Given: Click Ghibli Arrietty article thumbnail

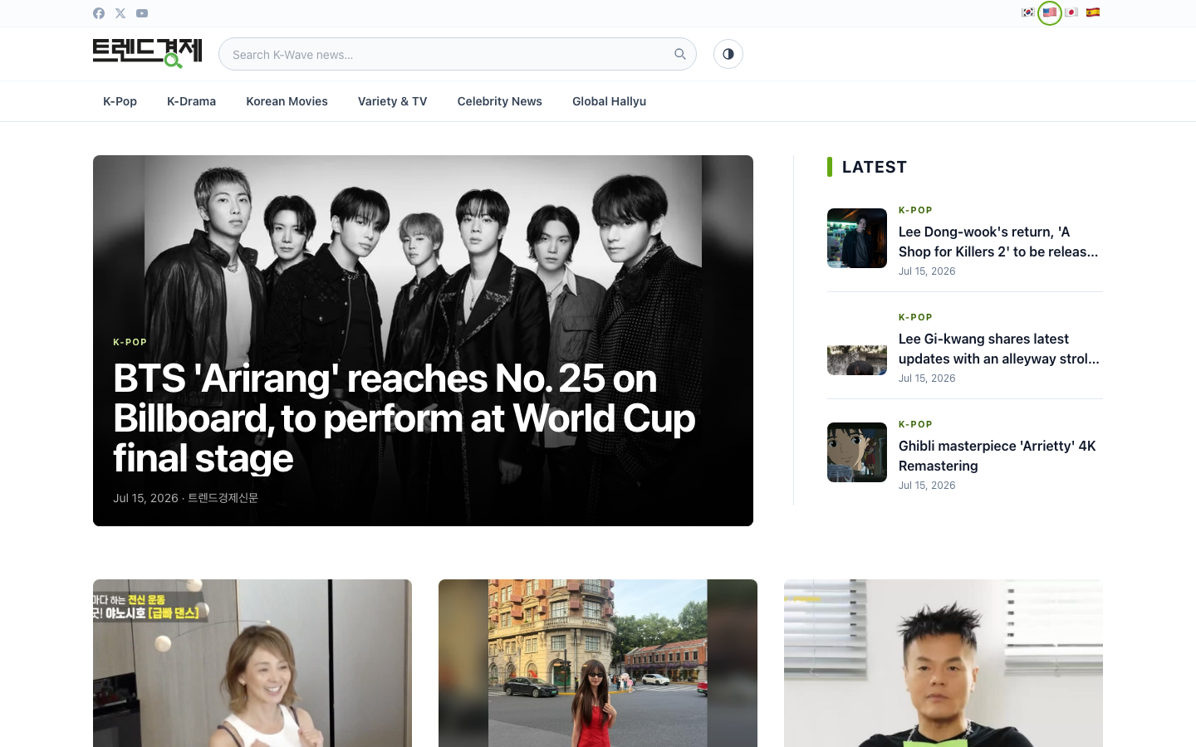Looking at the screenshot, I should [857, 452].
